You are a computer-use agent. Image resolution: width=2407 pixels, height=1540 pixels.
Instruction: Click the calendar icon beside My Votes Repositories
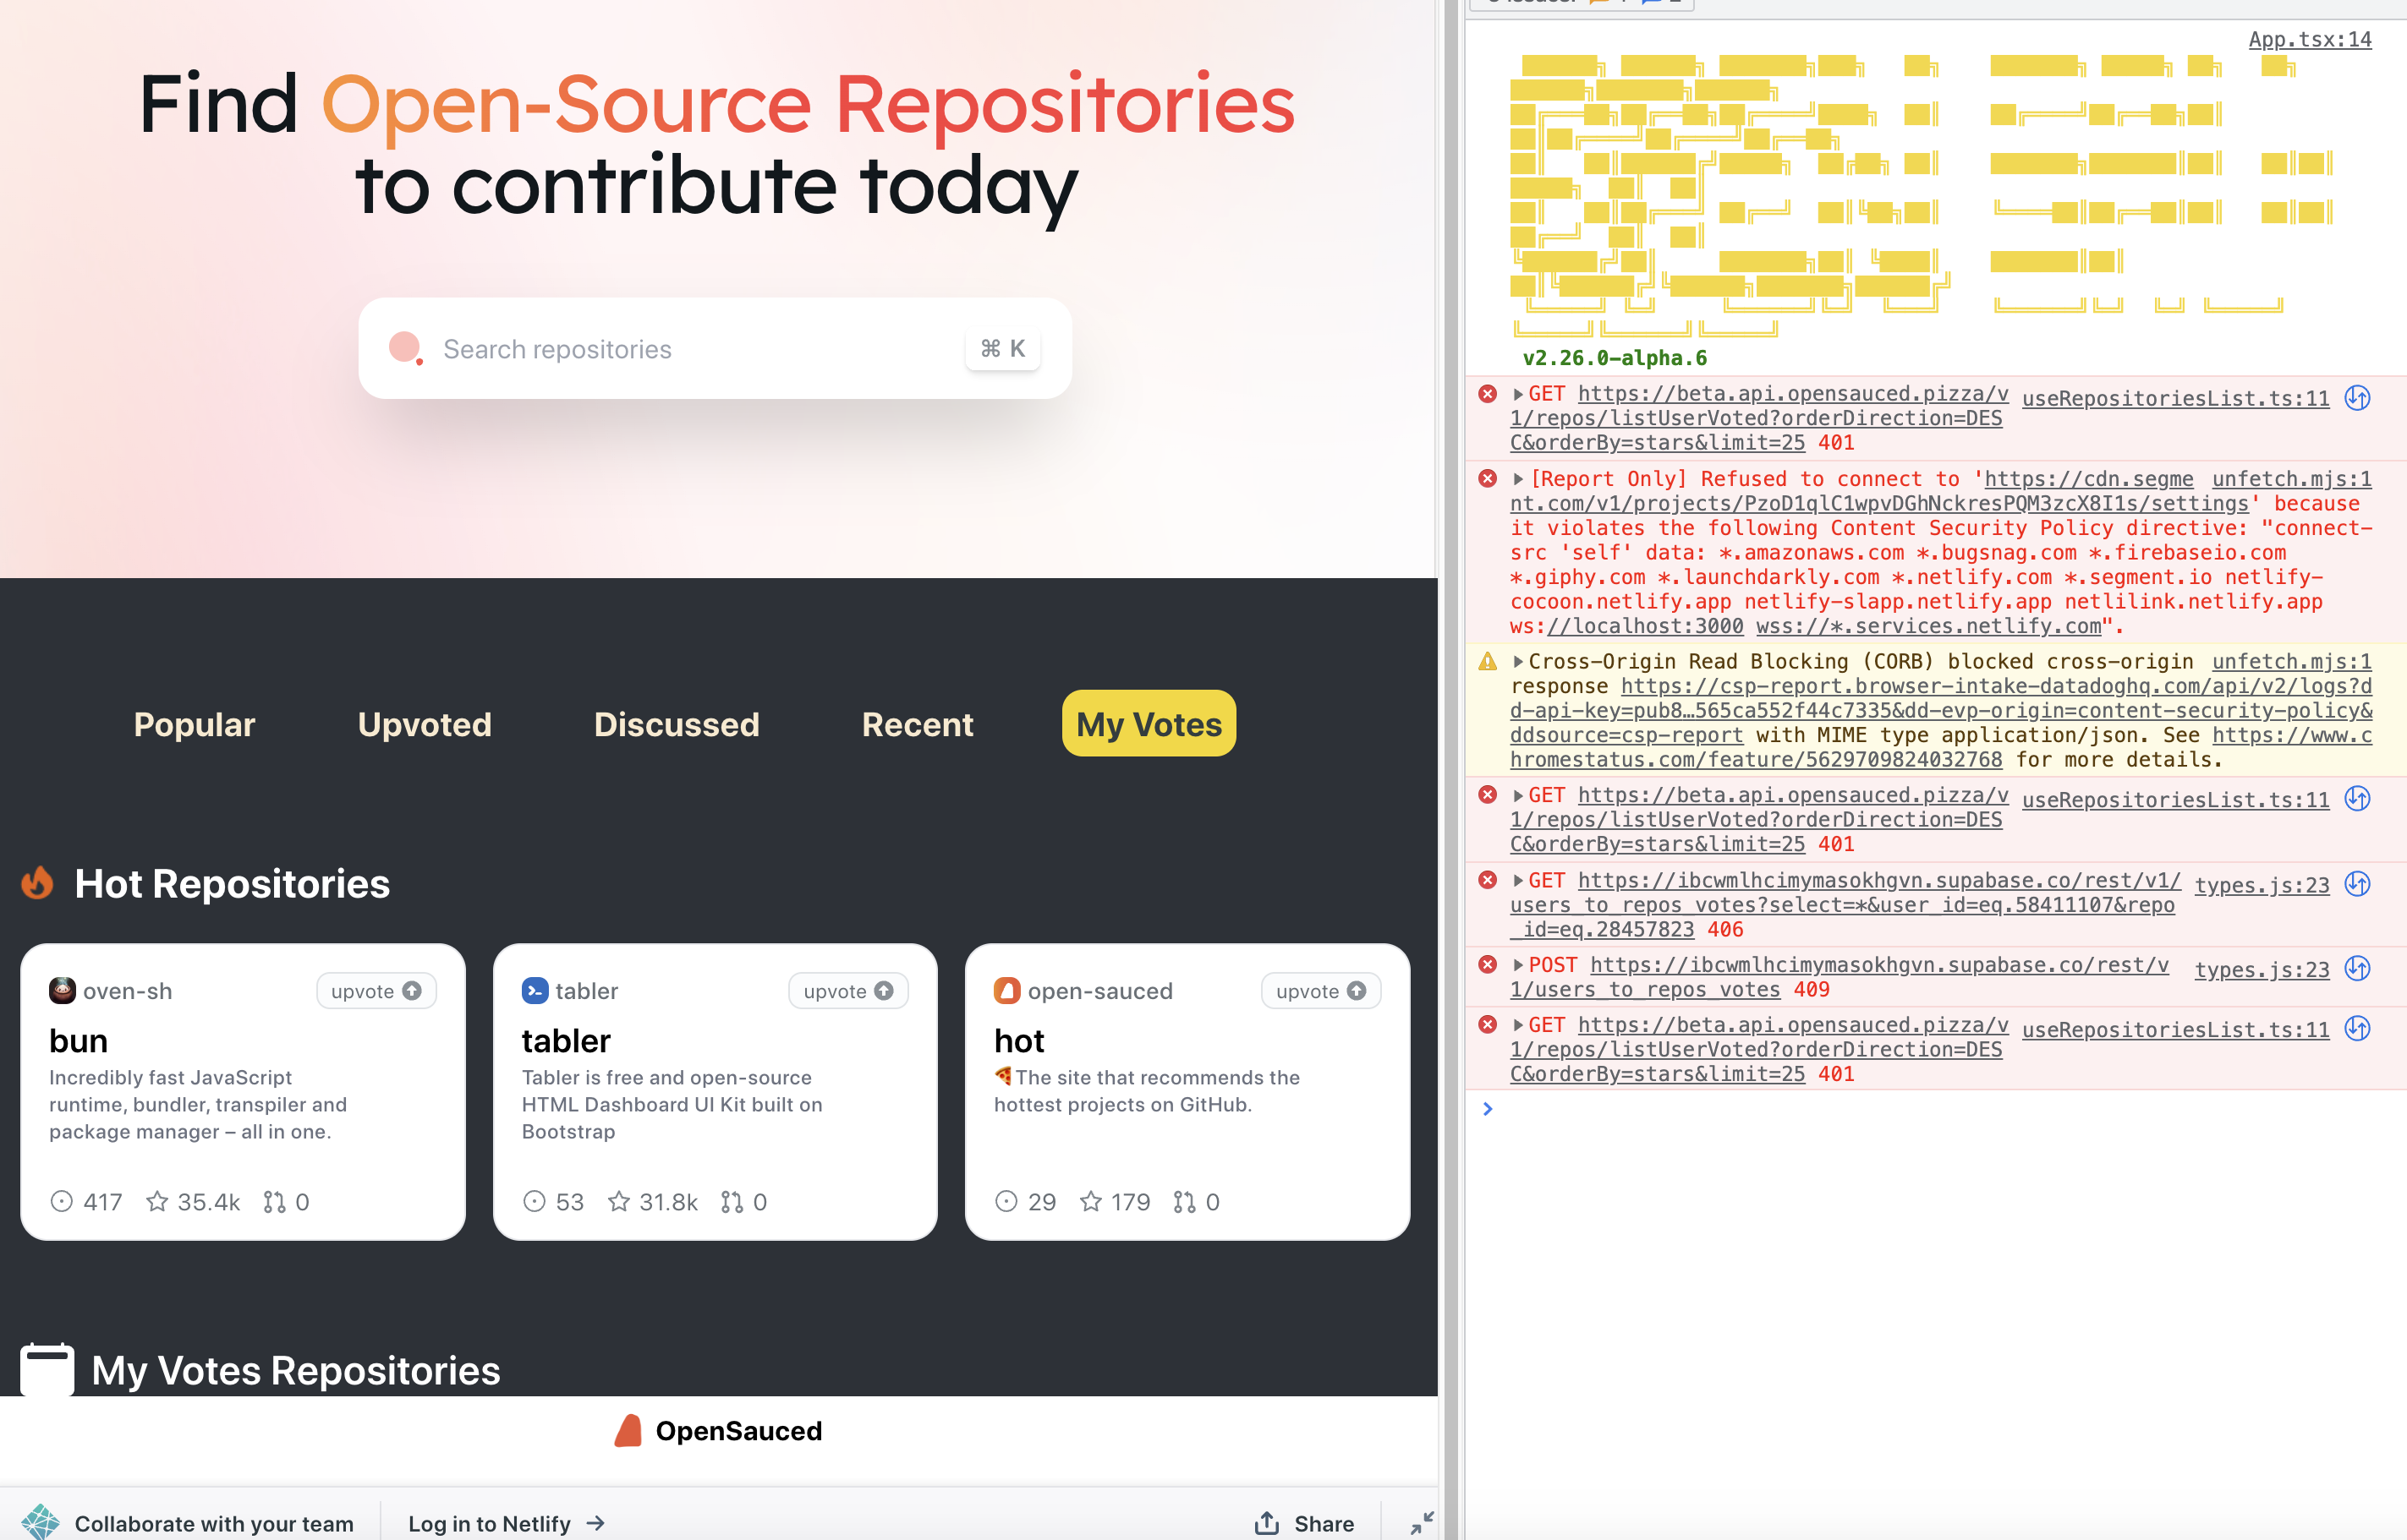[x=47, y=1369]
